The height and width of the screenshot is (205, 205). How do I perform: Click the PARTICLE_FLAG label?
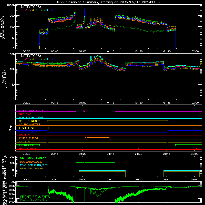pos(29,138)
